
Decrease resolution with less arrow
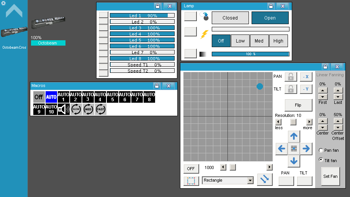click(x=278, y=122)
